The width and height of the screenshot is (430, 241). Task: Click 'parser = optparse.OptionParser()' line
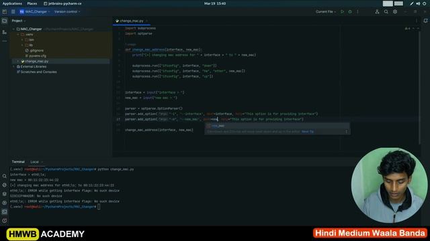pos(154,108)
